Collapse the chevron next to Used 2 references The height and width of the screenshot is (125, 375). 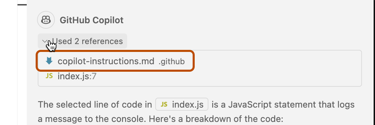click(45, 41)
